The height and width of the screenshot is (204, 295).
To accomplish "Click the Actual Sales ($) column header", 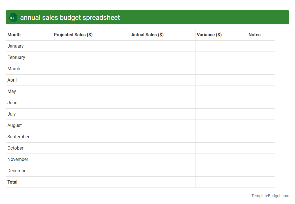I will coord(147,35).
